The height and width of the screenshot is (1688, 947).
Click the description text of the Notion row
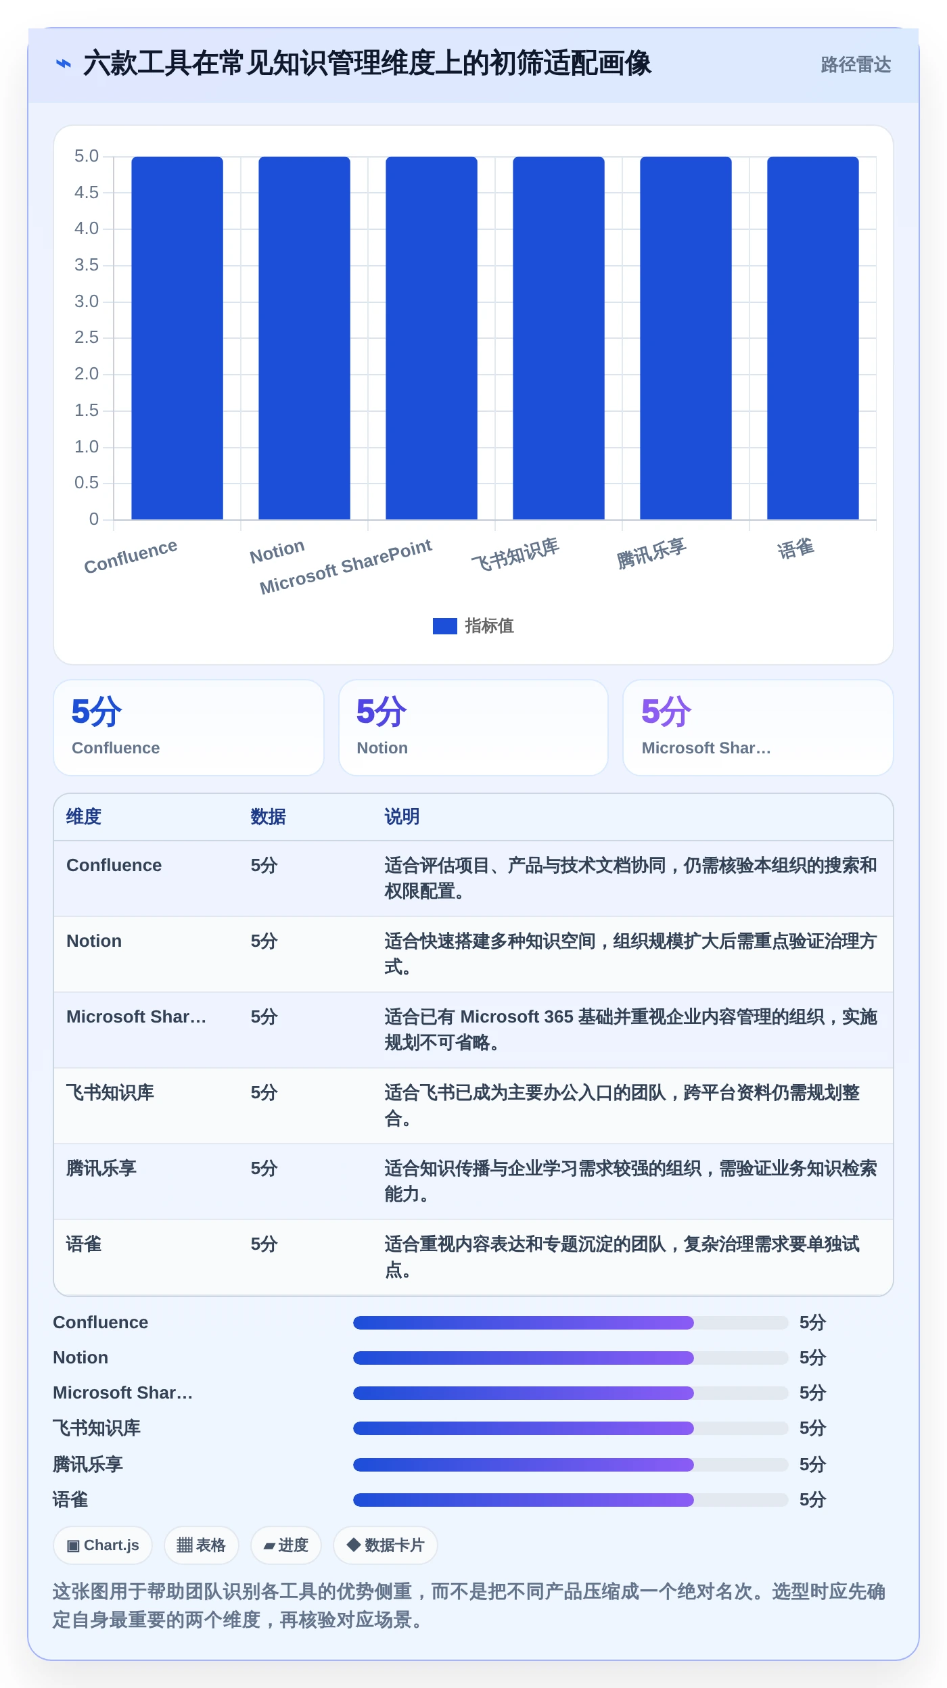click(630, 954)
